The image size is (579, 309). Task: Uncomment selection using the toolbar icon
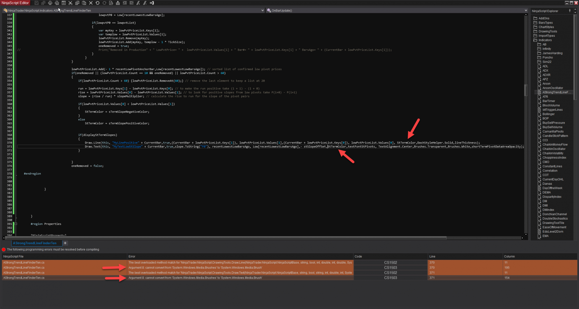(145, 3)
